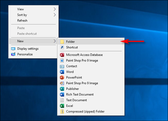This screenshot has width=168, height=121.
Task: Create a new Text Document
Action: pyautogui.click(x=76, y=100)
